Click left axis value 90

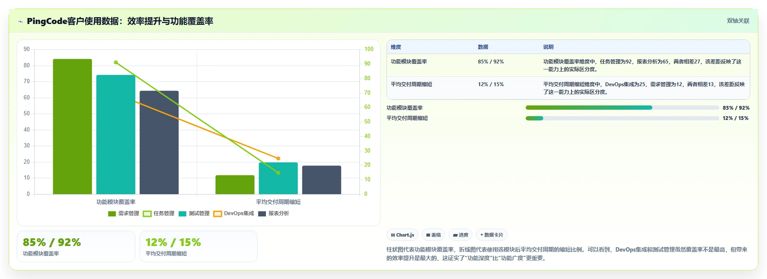coord(27,49)
